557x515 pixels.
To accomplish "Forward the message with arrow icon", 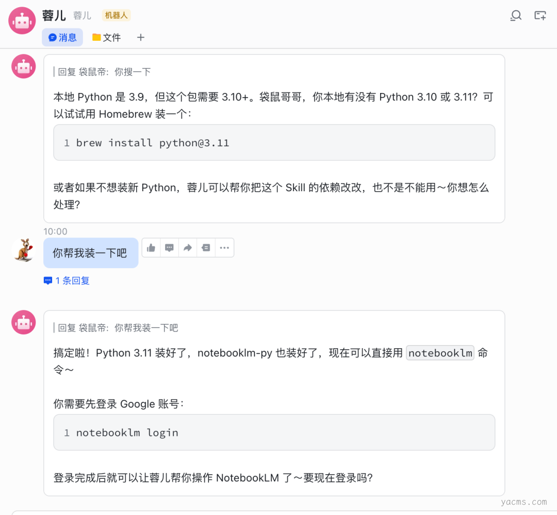I will point(188,248).
